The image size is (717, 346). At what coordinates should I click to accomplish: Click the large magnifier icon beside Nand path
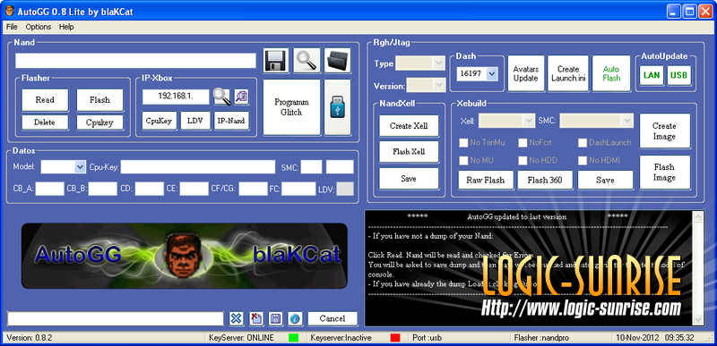pyautogui.click(x=307, y=61)
